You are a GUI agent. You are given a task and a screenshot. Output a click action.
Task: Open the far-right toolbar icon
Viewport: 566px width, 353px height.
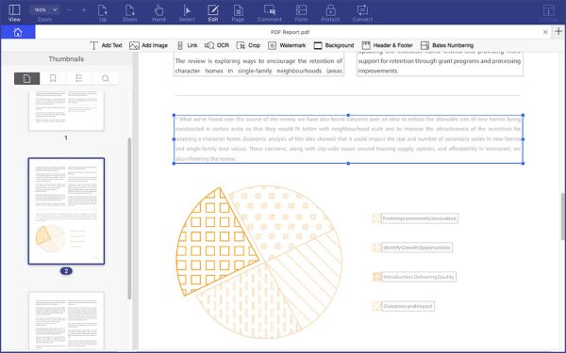tap(548, 13)
